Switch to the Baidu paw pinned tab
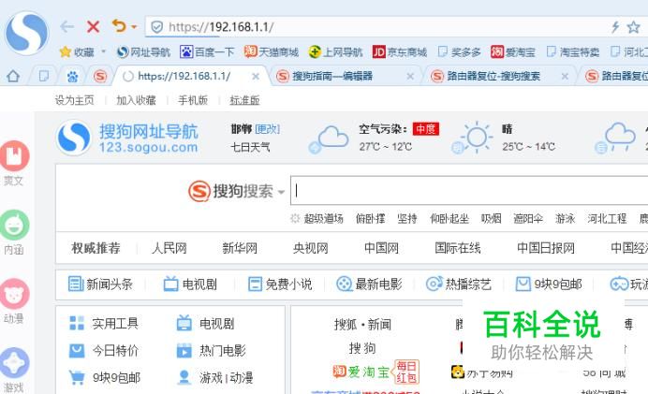Image resolution: width=648 pixels, height=394 pixels. (x=72, y=77)
